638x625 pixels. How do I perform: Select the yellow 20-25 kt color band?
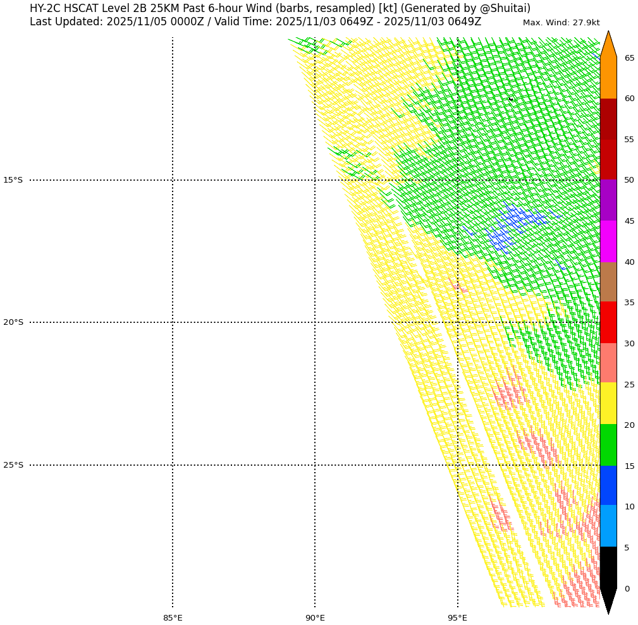(608, 403)
